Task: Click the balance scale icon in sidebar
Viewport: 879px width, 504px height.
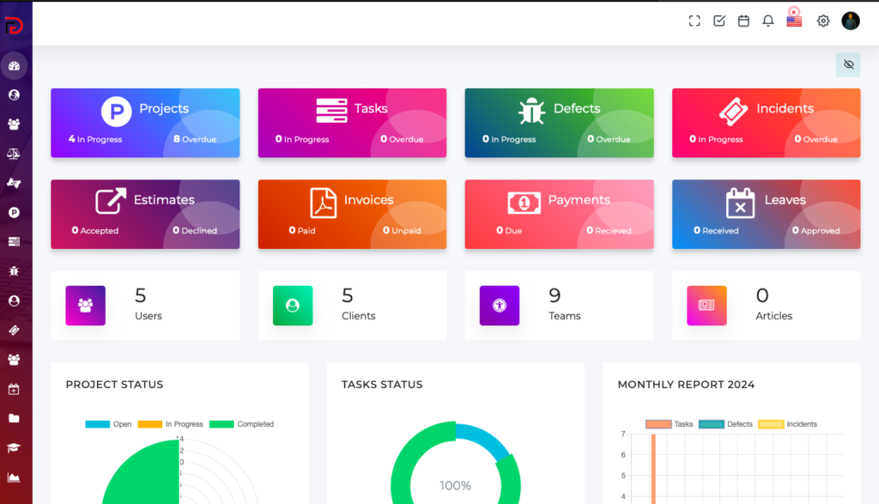Action: point(14,154)
